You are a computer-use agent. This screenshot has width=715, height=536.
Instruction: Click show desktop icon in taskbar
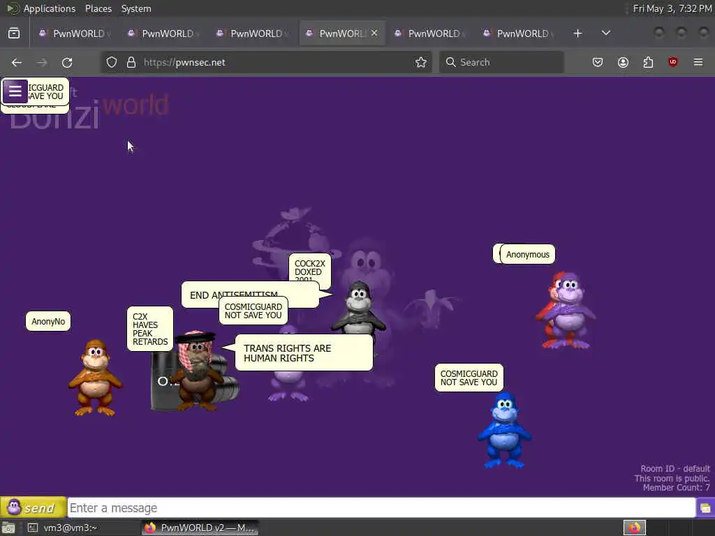(x=8, y=528)
